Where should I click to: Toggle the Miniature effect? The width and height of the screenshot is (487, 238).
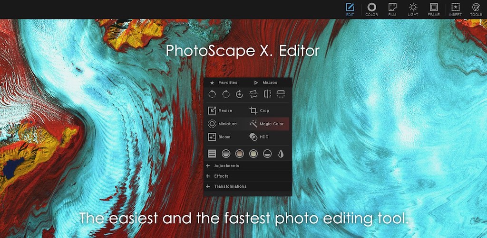pos(223,124)
